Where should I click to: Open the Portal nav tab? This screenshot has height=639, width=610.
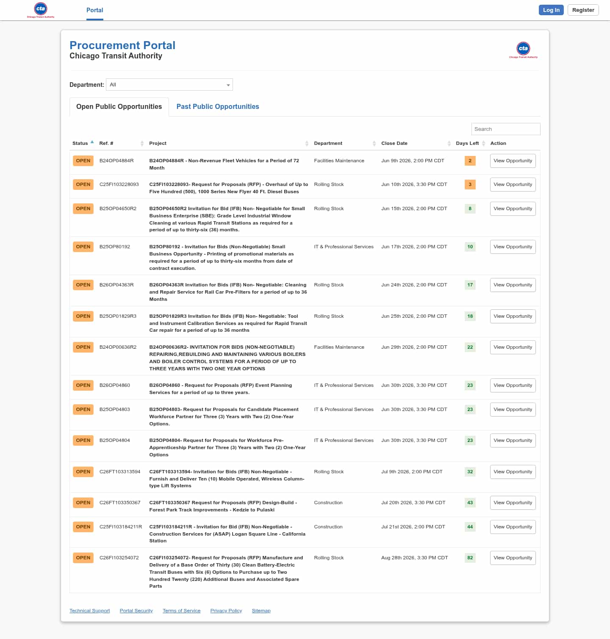(95, 10)
